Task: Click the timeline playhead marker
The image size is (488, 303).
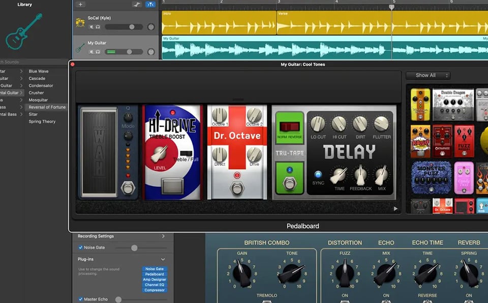Action: coord(391,7)
